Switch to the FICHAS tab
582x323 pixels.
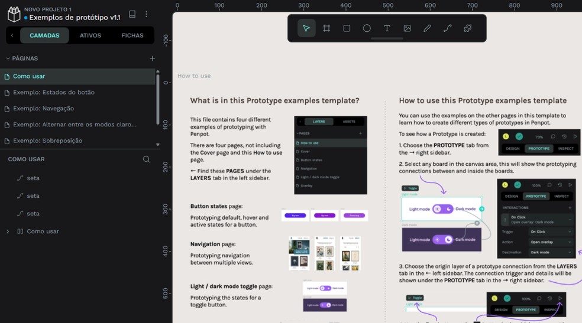click(x=132, y=35)
